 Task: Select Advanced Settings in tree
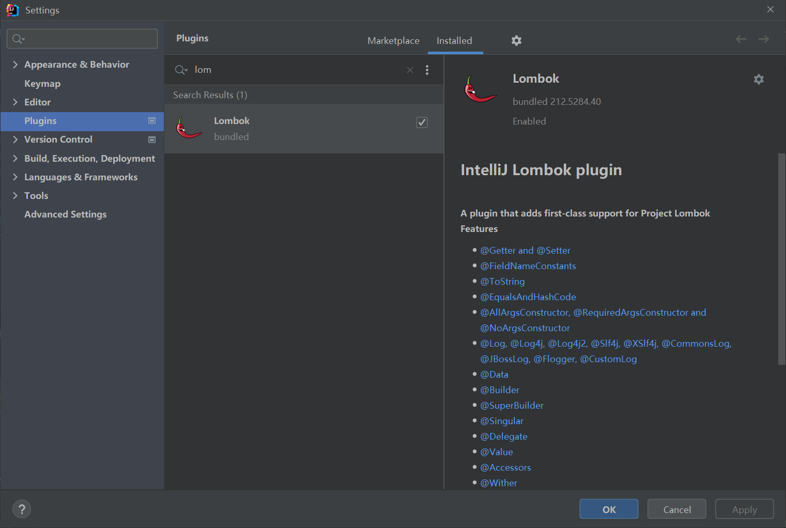click(x=65, y=214)
